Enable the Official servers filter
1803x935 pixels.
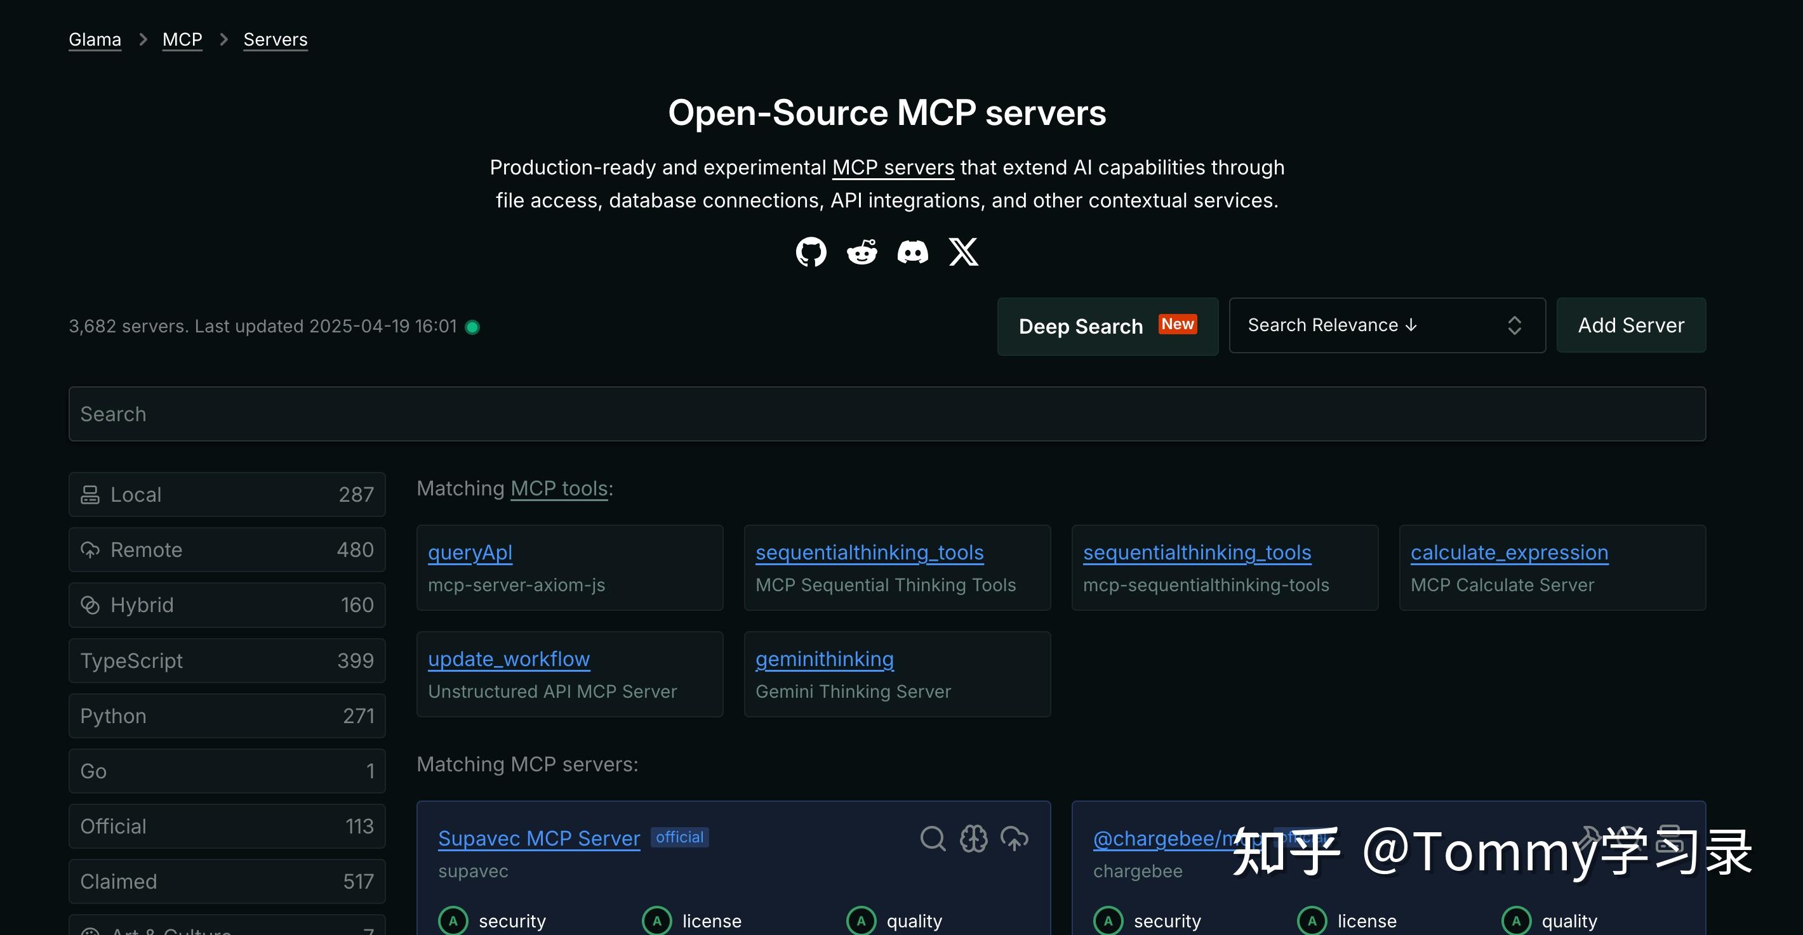(227, 826)
